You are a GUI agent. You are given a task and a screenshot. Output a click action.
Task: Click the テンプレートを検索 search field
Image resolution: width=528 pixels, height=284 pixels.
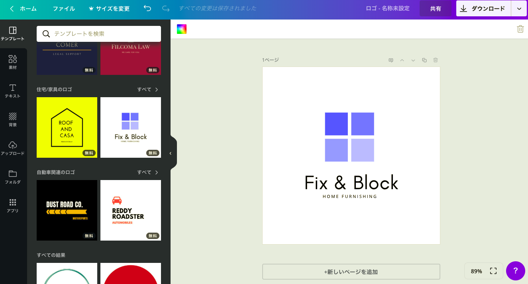[99, 34]
